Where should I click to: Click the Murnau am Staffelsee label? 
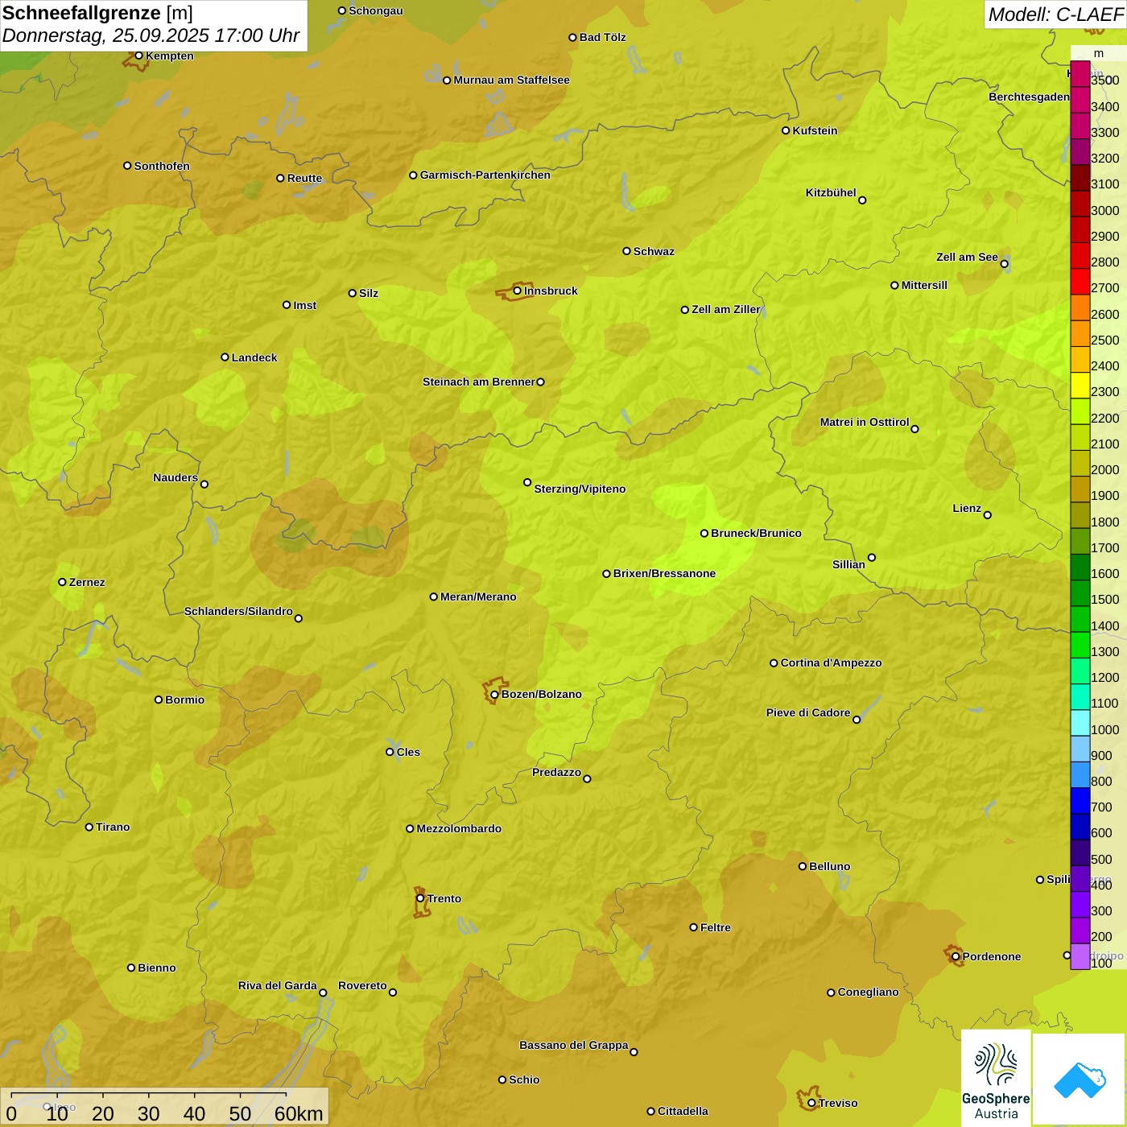point(511,80)
